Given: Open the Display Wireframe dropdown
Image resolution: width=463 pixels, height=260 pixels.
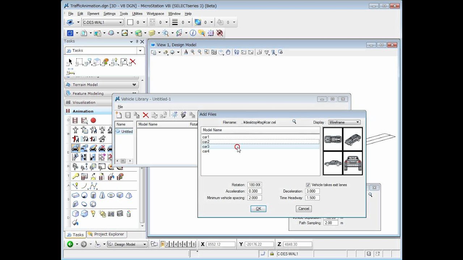Looking at the screenshot, I should 344,122.
